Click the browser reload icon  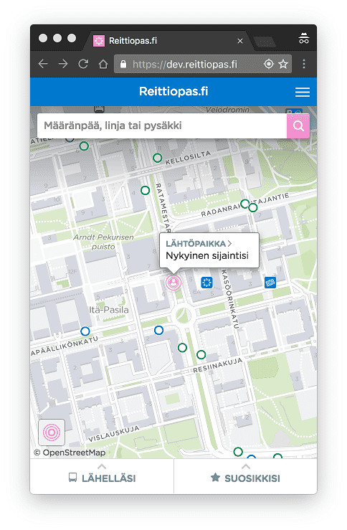83,64
